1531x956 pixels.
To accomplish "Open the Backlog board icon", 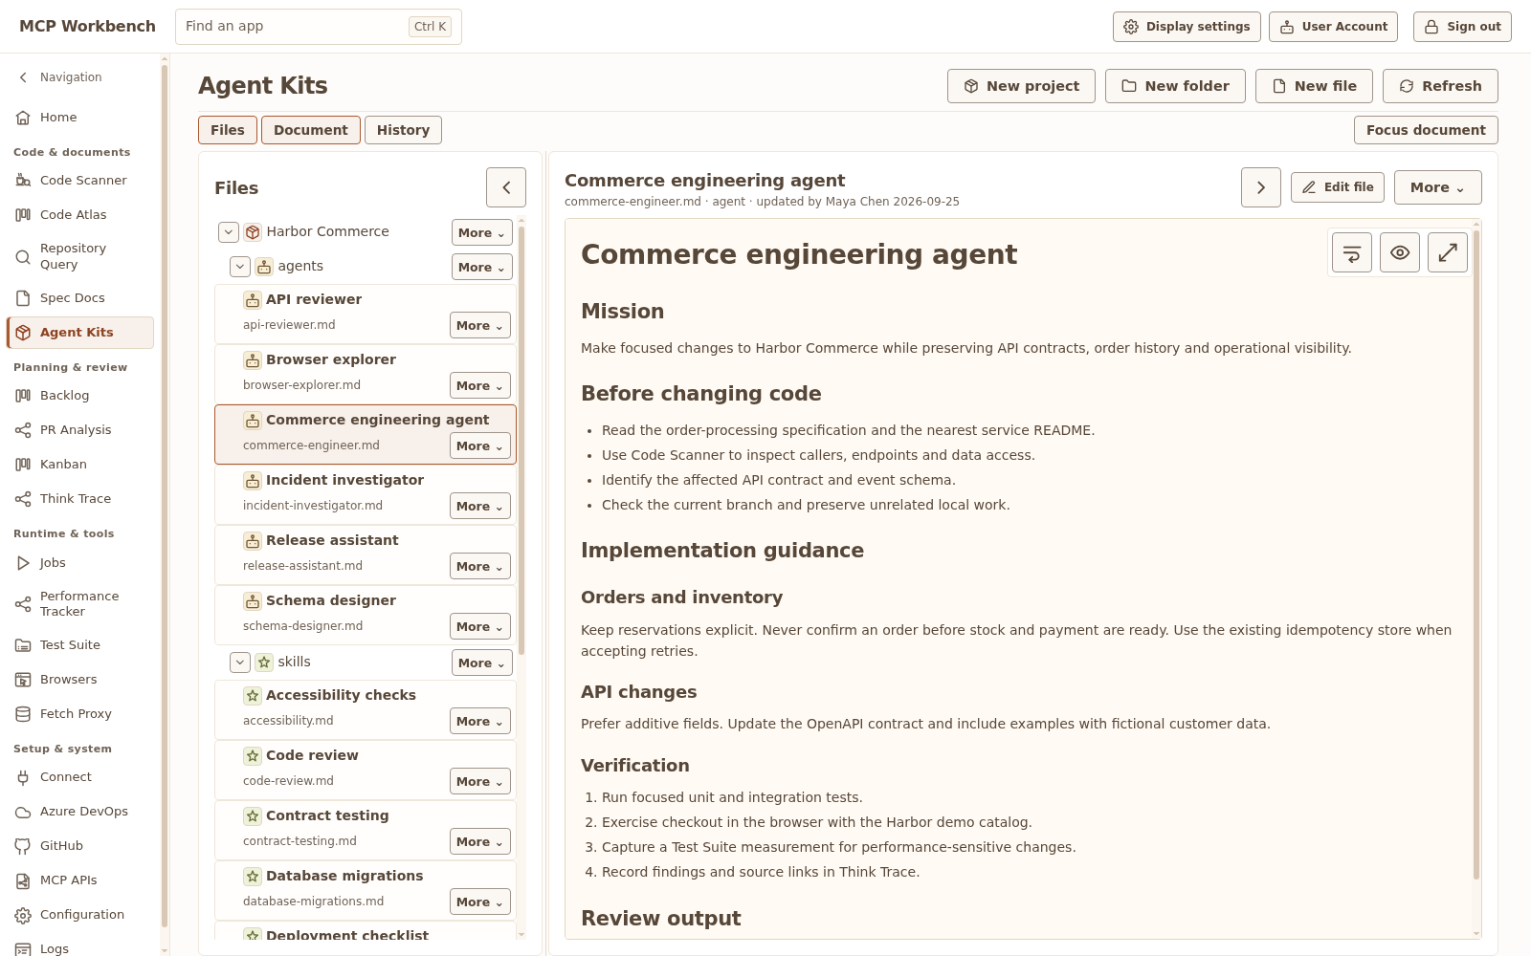I will coord(23,395).
